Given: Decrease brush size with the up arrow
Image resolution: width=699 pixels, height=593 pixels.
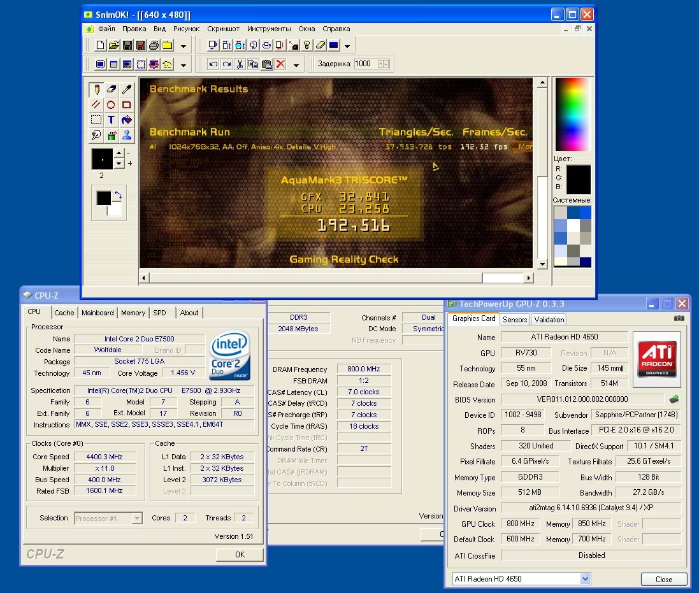Looking at the screenshot, I should coord(119,153).
